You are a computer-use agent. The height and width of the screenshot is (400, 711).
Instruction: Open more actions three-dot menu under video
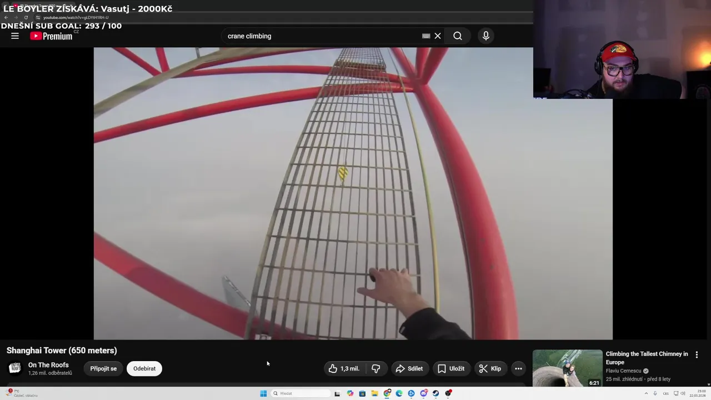(518, 368)
